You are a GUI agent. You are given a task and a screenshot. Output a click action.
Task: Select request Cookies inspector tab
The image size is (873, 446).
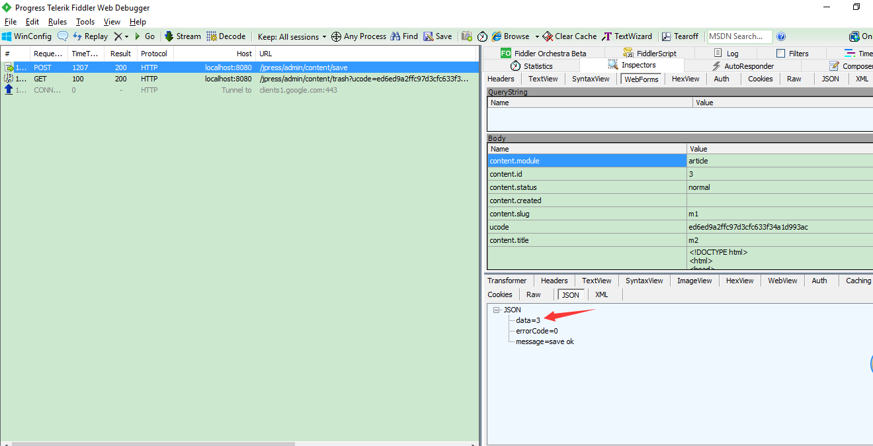(760, 79)
